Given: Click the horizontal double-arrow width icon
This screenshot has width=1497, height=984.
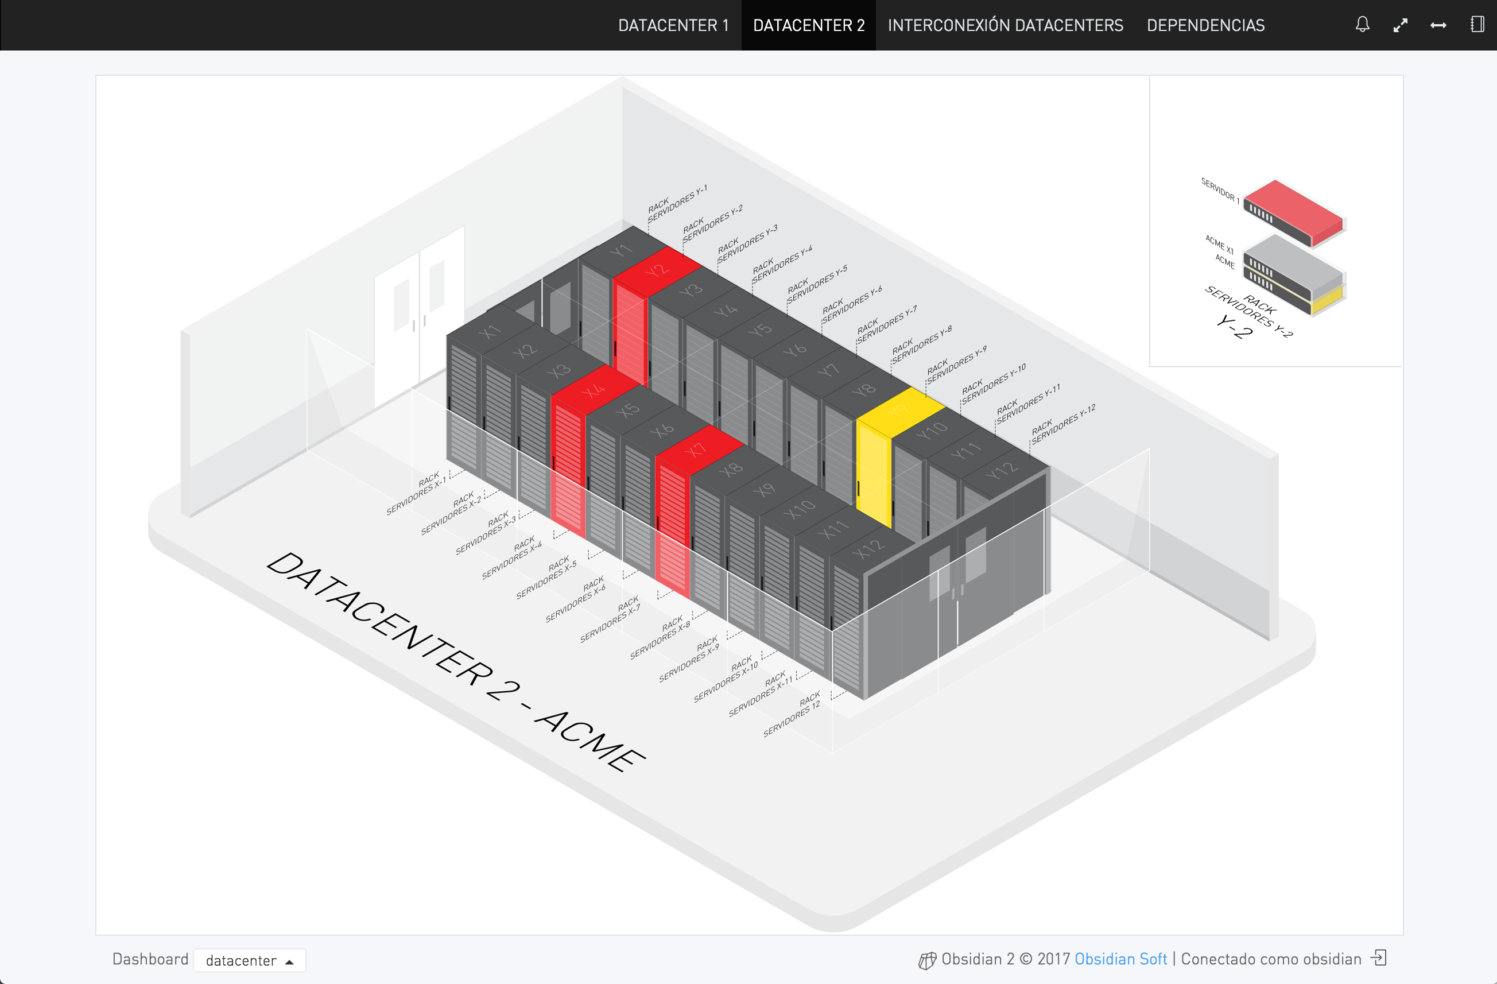Looking at the screenshot, I should coord(1438,25).
